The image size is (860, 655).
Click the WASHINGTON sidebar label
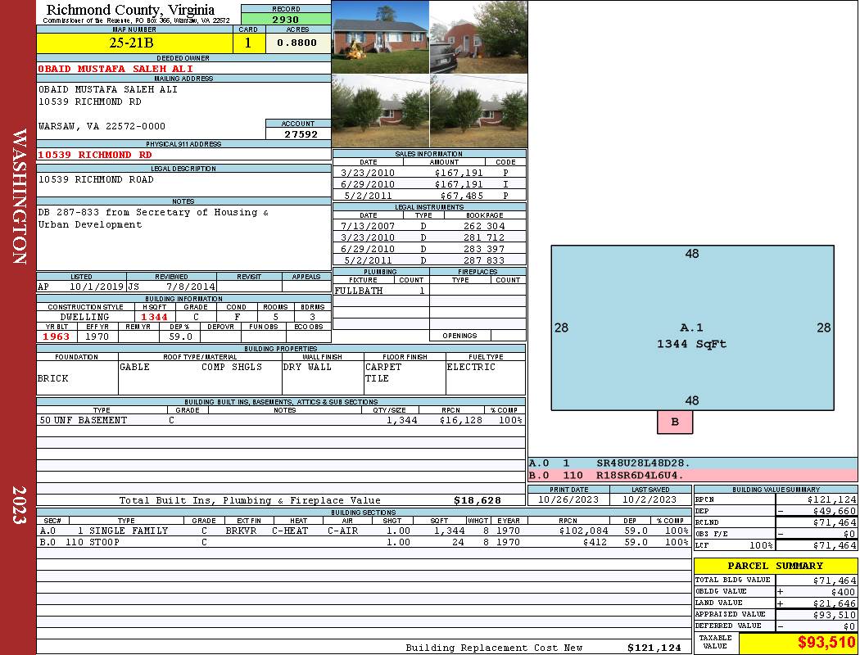pos(19,196)
